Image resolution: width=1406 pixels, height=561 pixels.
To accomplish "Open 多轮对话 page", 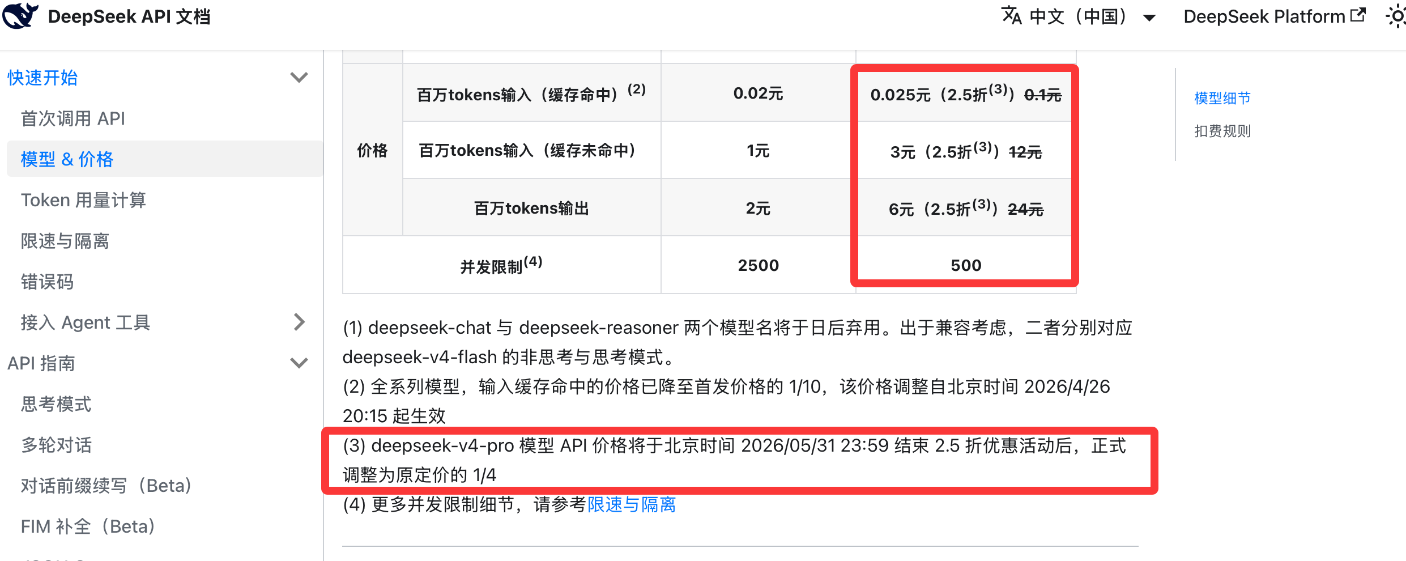I will (56, 445).
